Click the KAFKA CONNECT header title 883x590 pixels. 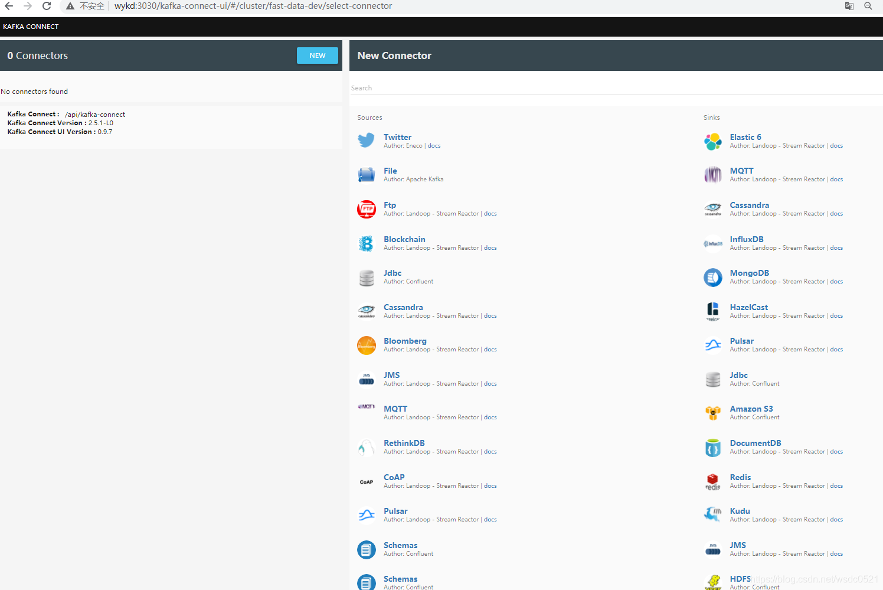(31, 27)
